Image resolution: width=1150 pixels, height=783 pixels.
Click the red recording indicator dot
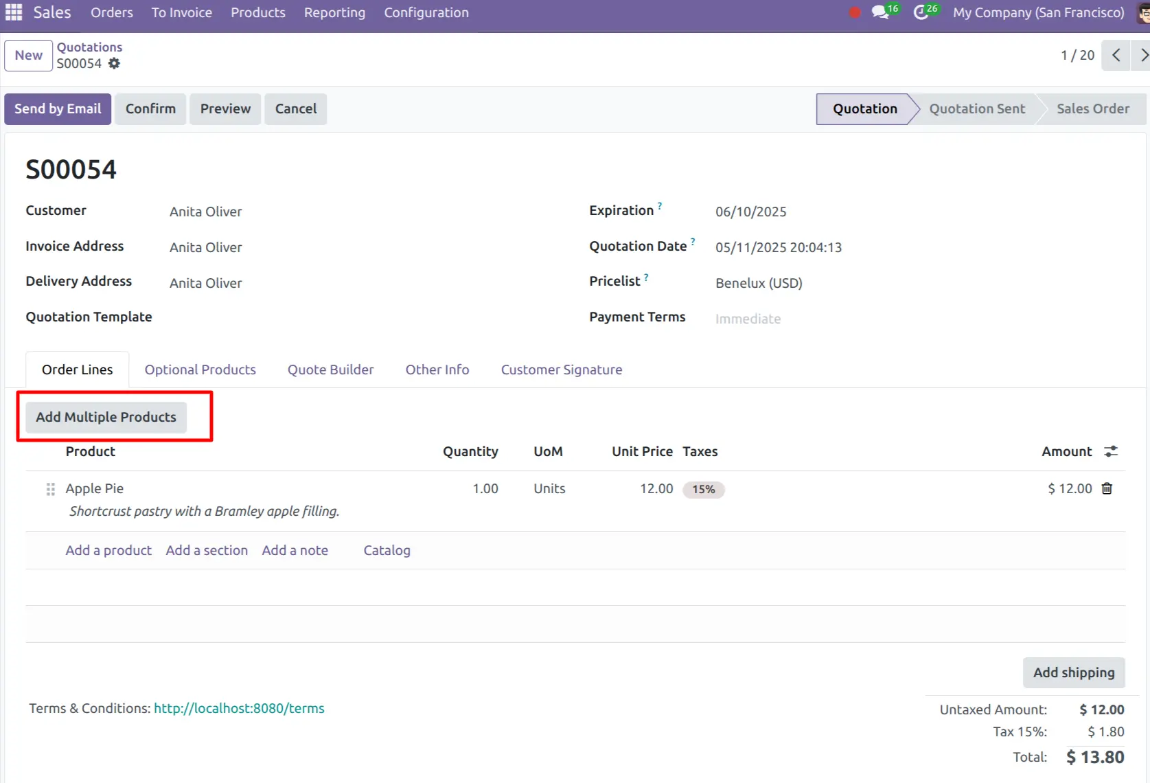[855, 12]
